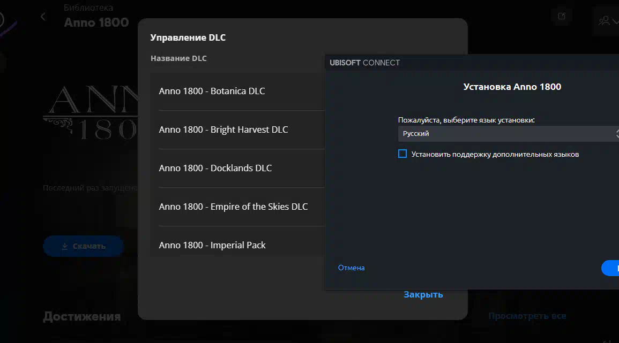The image size is (619, 343).
Task: Select Anno 1800 - Botanica DLC entry
Action: (212, 91)
